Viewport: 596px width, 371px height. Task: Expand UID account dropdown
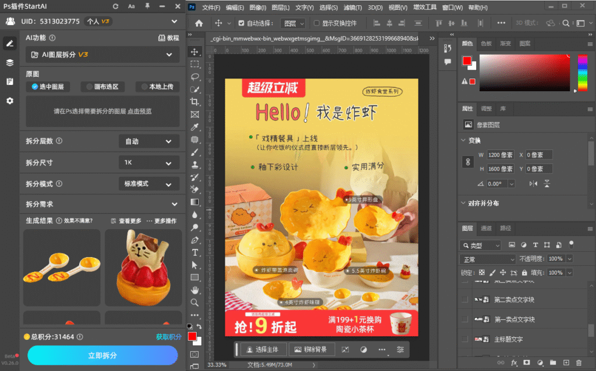click(174, 22)
